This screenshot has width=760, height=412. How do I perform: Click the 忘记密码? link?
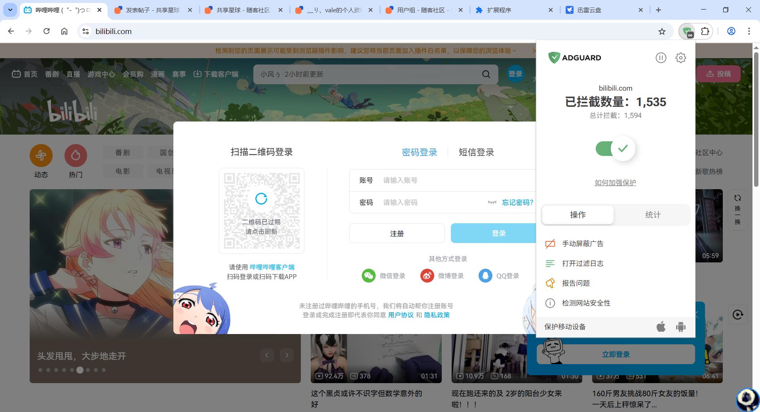(x=518, y=203)
